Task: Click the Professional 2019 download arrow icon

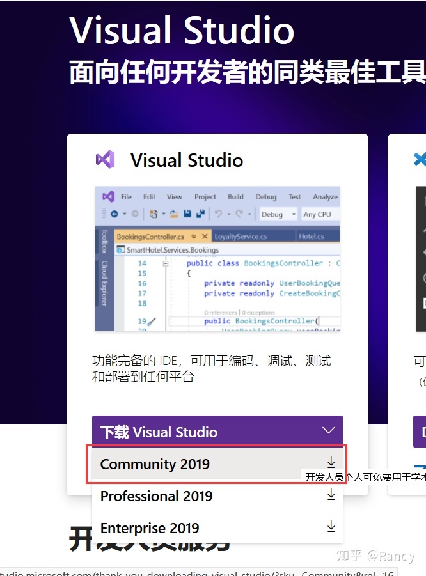Action: (x=331, y=494)
